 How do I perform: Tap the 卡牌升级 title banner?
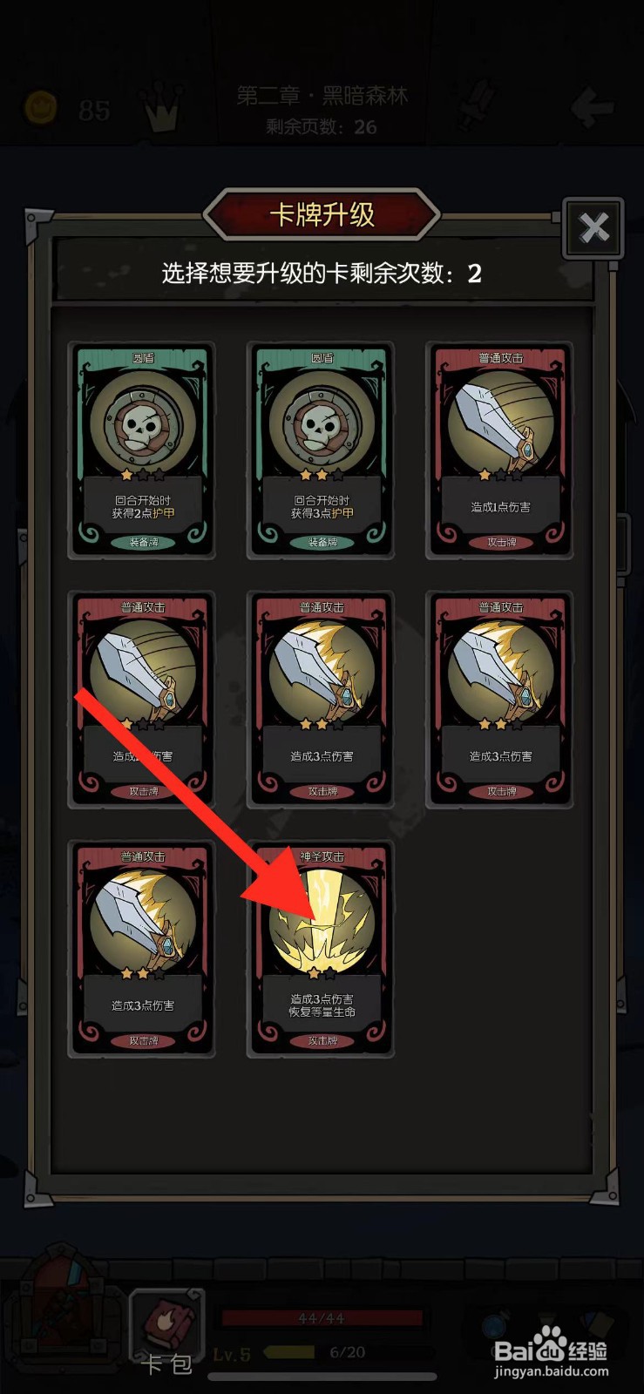click(322, 213)
